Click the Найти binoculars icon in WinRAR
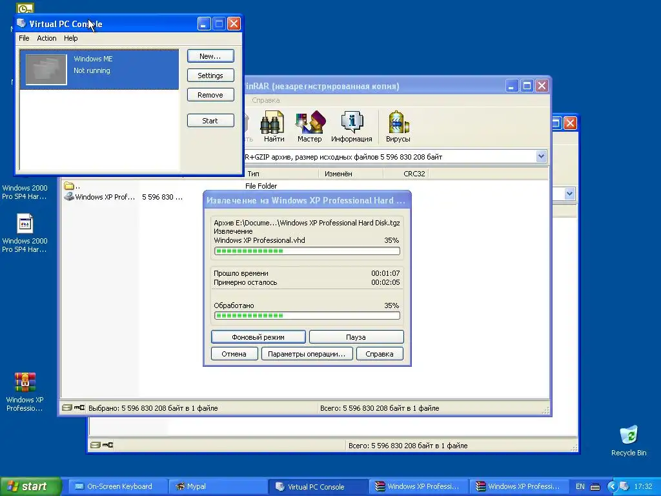The image size is (661, 496). point(273,126)
